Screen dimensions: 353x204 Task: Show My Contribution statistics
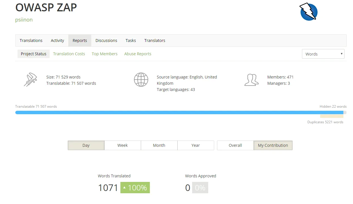coord(273,145)
